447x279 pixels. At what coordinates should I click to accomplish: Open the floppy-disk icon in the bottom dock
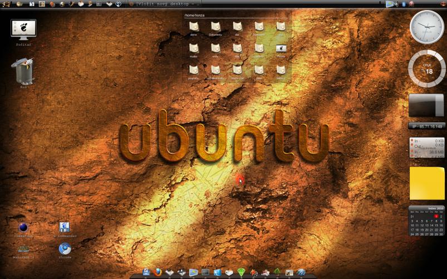[x=146, y=272]
